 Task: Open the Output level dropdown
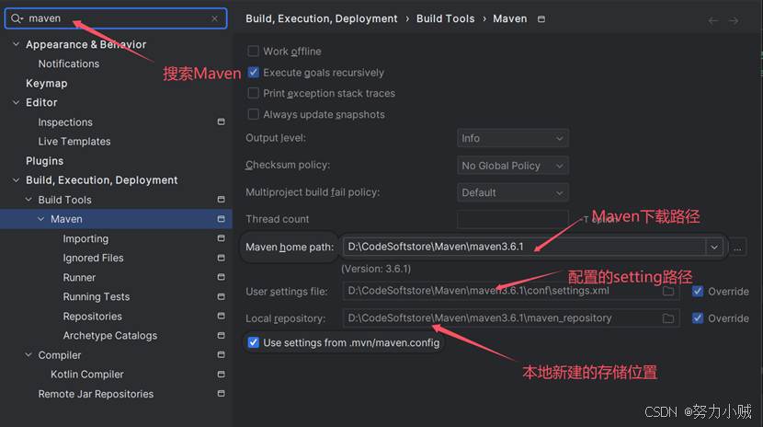point(512,138)
